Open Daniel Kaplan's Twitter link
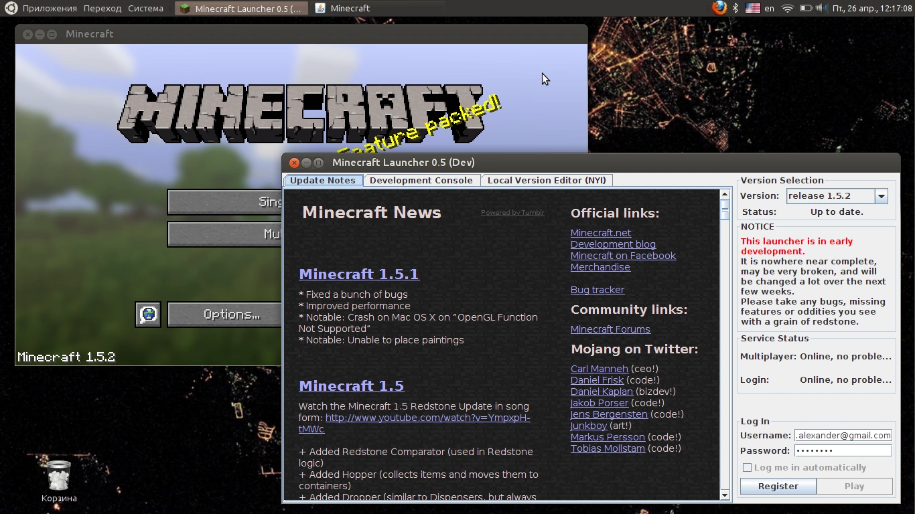This screenshot has width=915, height=514. pos(602,392)
